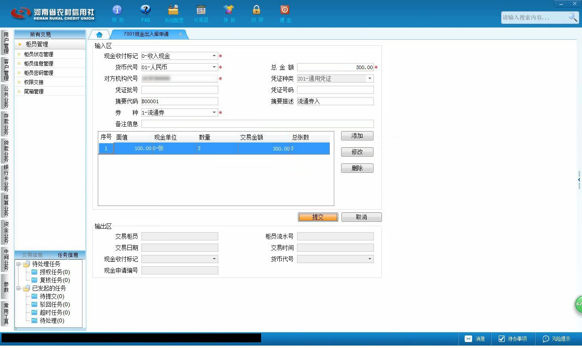The width and height of the screenshot is (582, 348).
Task: Close the 7001现金出入库申请 tab
Action: point(180,34)
